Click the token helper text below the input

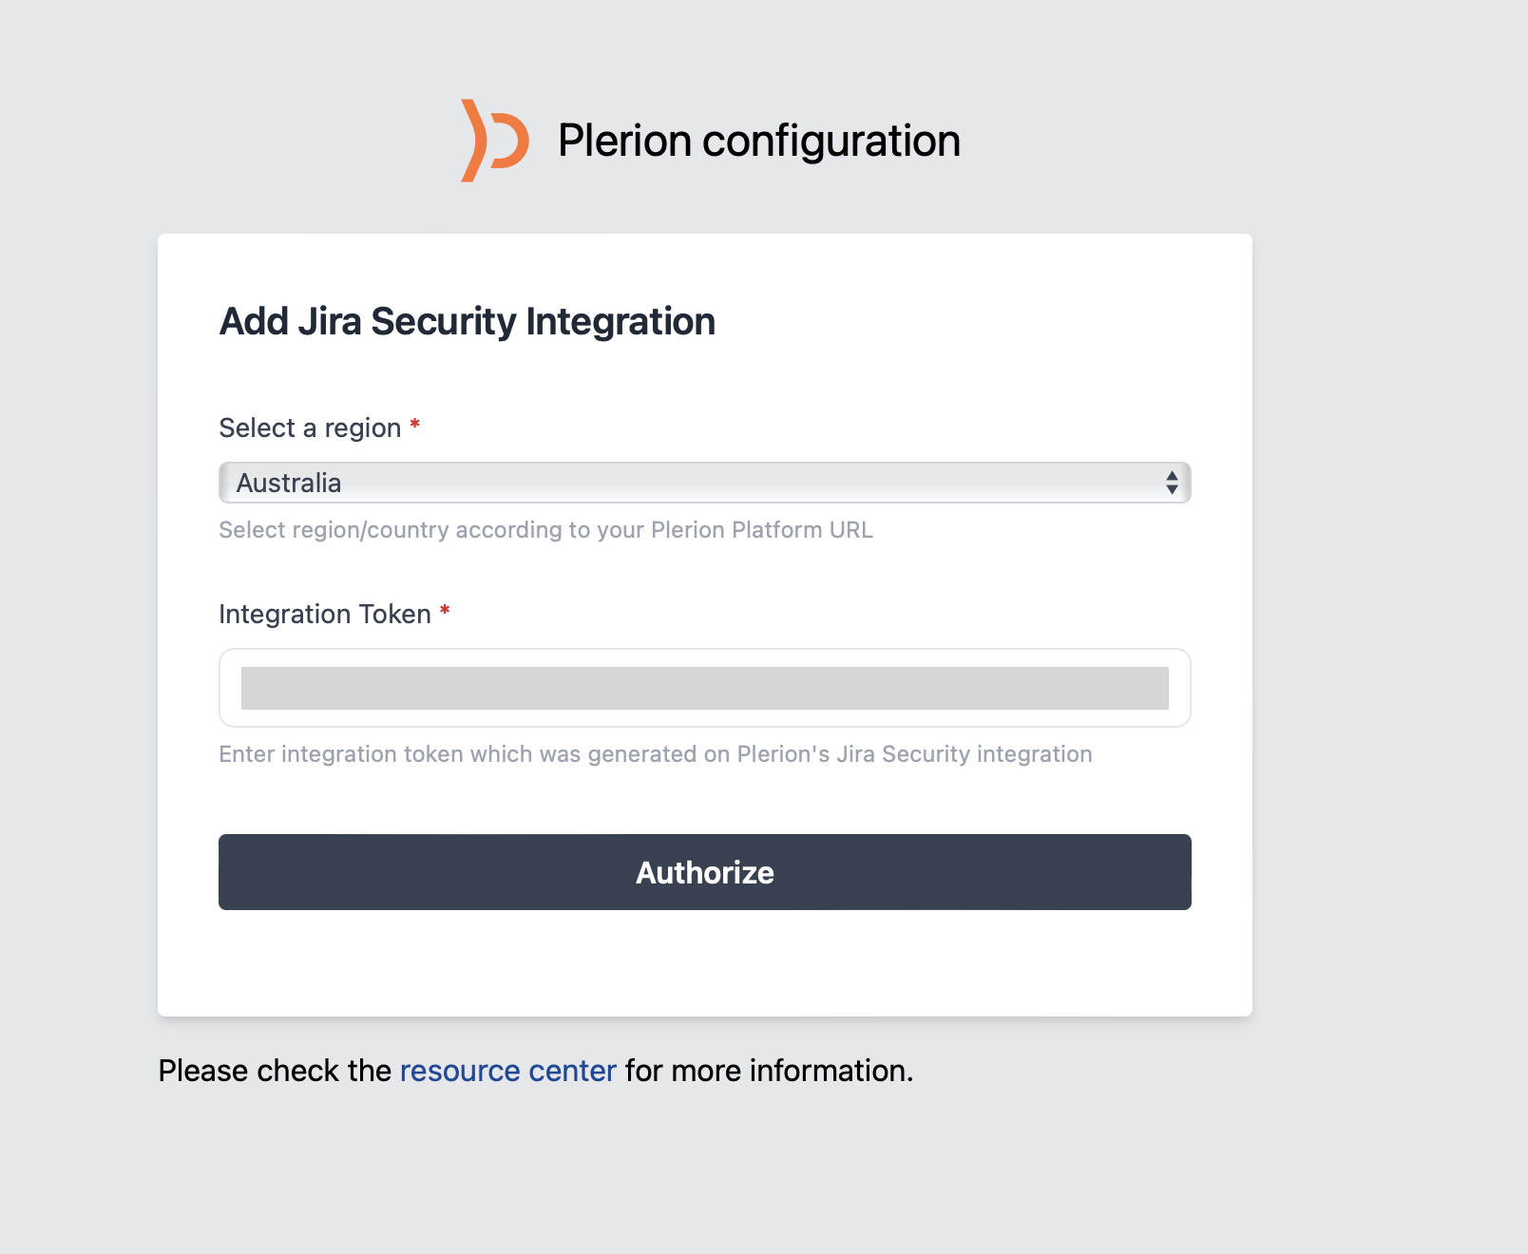655,753
